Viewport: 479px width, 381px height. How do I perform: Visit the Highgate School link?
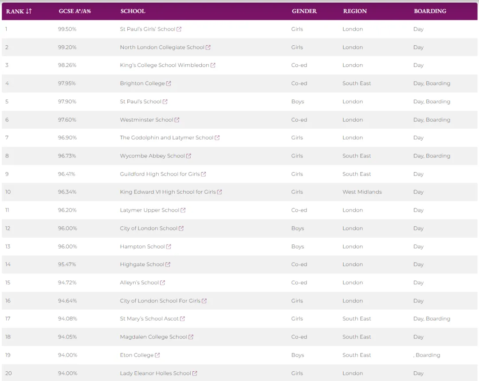[142, 264]
